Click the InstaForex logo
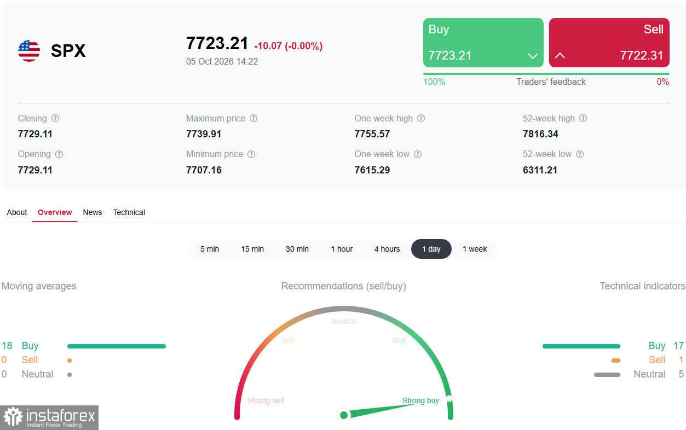The width and height of the screenshot is (686, 430). click(x=49, y=418)
